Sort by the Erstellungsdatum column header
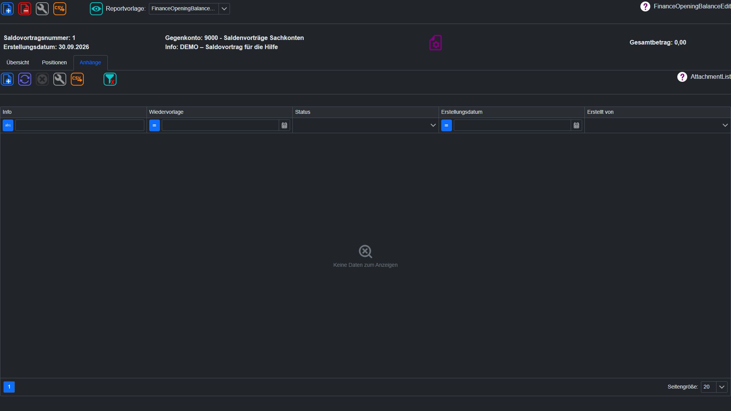 click(x=512, y=112)
